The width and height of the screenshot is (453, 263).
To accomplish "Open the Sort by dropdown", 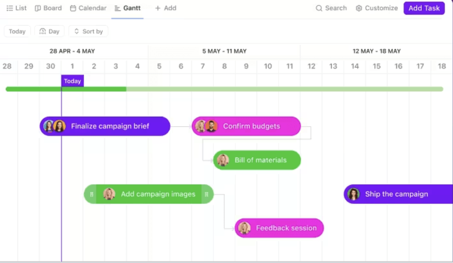I will coord(88,31).
